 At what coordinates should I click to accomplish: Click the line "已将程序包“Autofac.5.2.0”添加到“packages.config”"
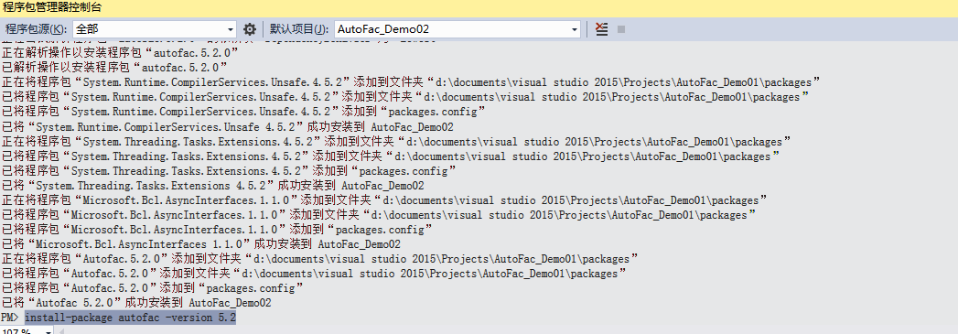click(153, 288)
